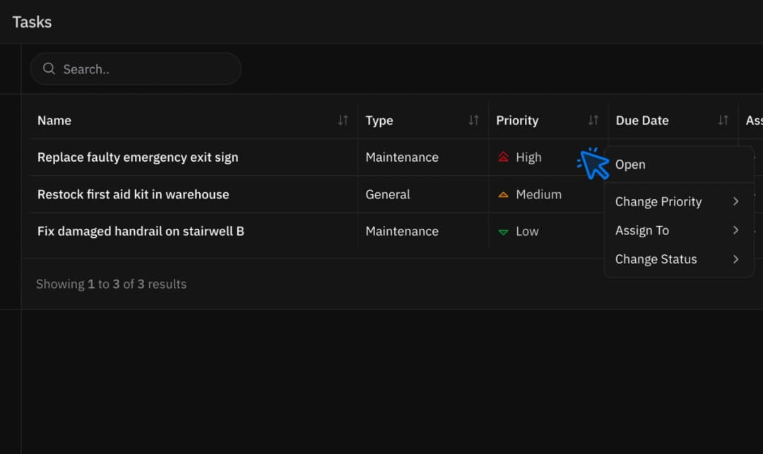
Task: Click the sort icon on the Due Date column
Action: (722, 120)
